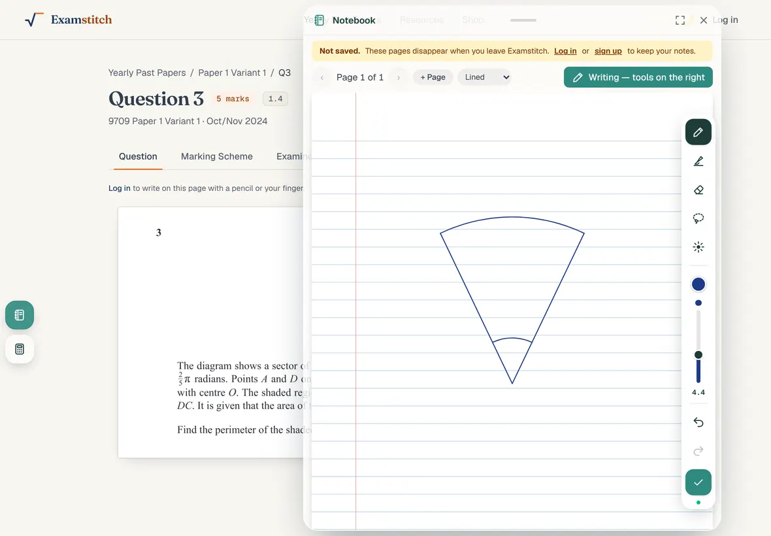Open calculator from left floating button
This screenshot has height=536, width=771.
coord(20,349)
